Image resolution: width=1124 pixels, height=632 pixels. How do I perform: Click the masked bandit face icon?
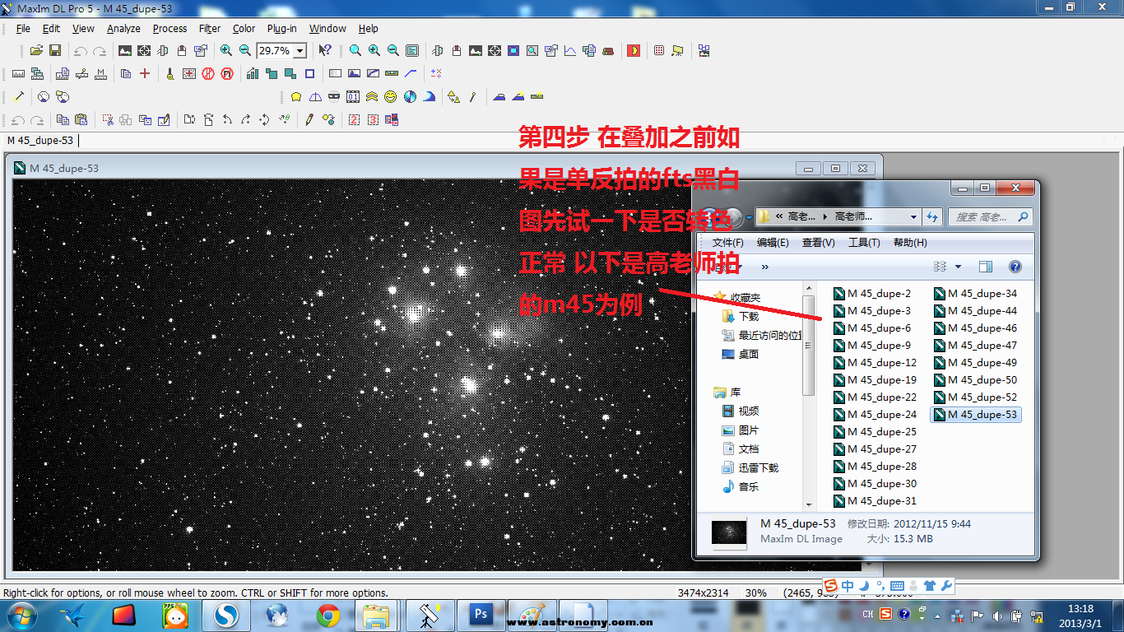click(x=333, y=96)
